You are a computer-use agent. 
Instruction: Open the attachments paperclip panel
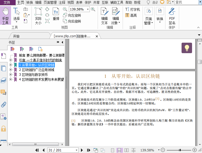coord(3,104)
